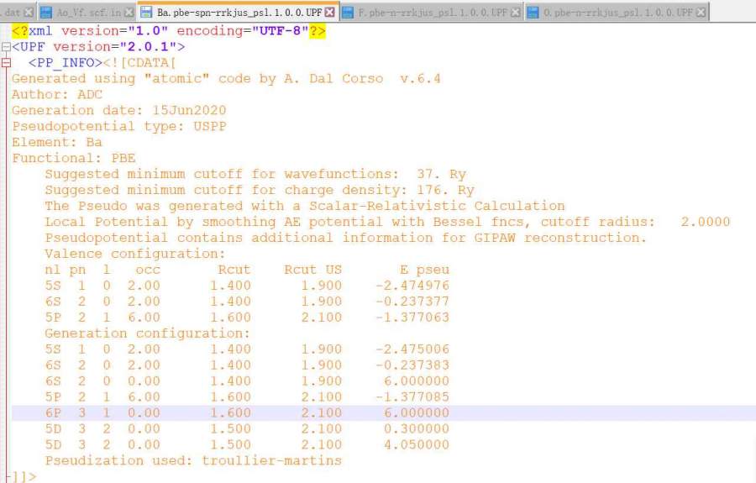Close the Ba.pbe-spn-rrkjus_psl UPF tab
Viewport: 756px width, 483px height.
330,12
